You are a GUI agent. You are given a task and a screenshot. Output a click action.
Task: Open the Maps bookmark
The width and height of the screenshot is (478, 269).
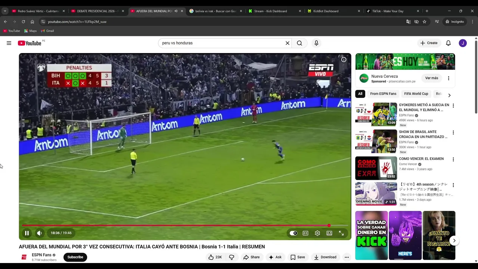tap(30, 31)
